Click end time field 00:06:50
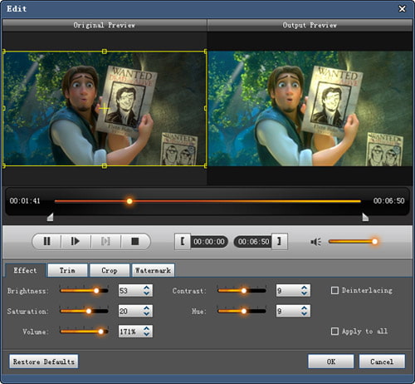415x384 pixels. (x=253, y=242)
